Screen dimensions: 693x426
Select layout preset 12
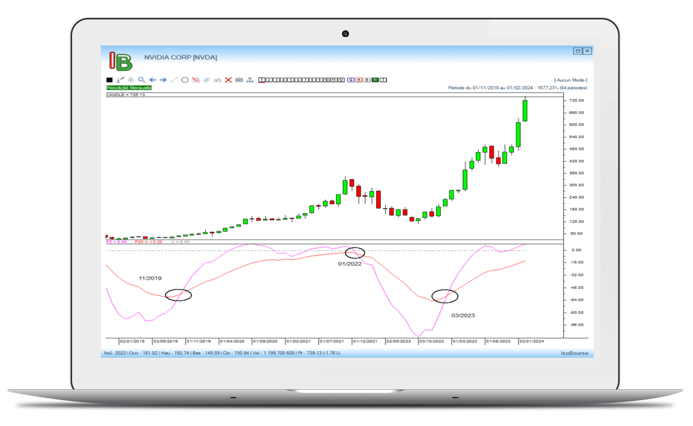coord(341,80)
